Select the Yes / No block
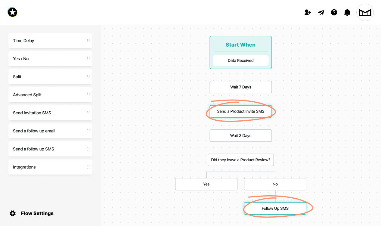 tap(45, 59)
